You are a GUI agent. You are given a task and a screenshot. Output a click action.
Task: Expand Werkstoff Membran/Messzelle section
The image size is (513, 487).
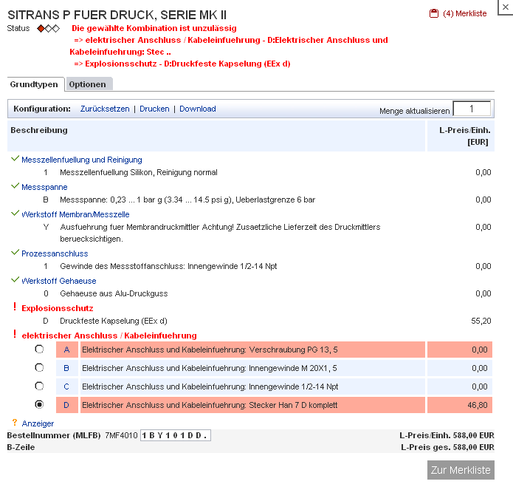click(x=75, y=214)
